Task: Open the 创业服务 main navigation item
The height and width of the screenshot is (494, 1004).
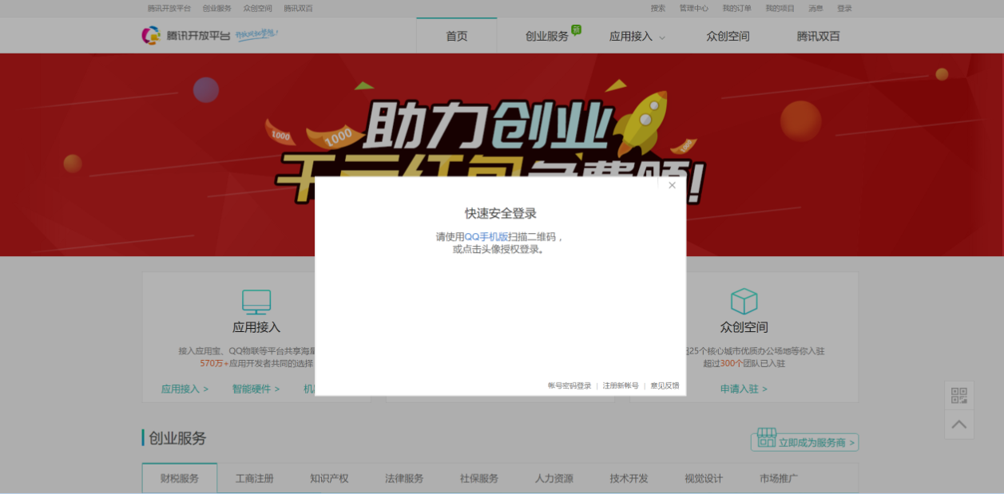Action: click(x=547, y=36)
